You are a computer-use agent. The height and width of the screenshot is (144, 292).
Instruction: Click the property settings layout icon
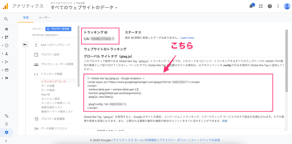36,55
